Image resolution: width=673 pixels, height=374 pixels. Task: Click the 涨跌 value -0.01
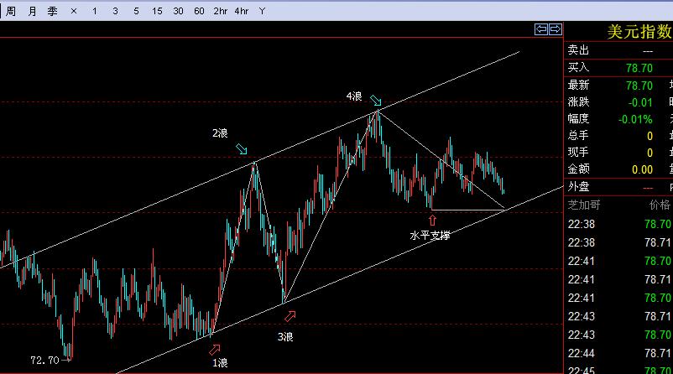pyautogui.click(x=640, y=103)
